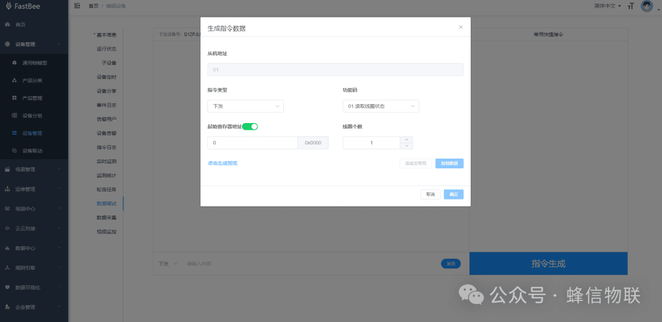This screenshot has width=662, height=322.
Task: Collapse sidebar with the hamburger icon
Action: point(77,6)
